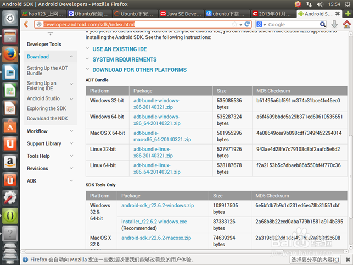
Task: Go to Firefox home page icon
Action: click(347, 24)
